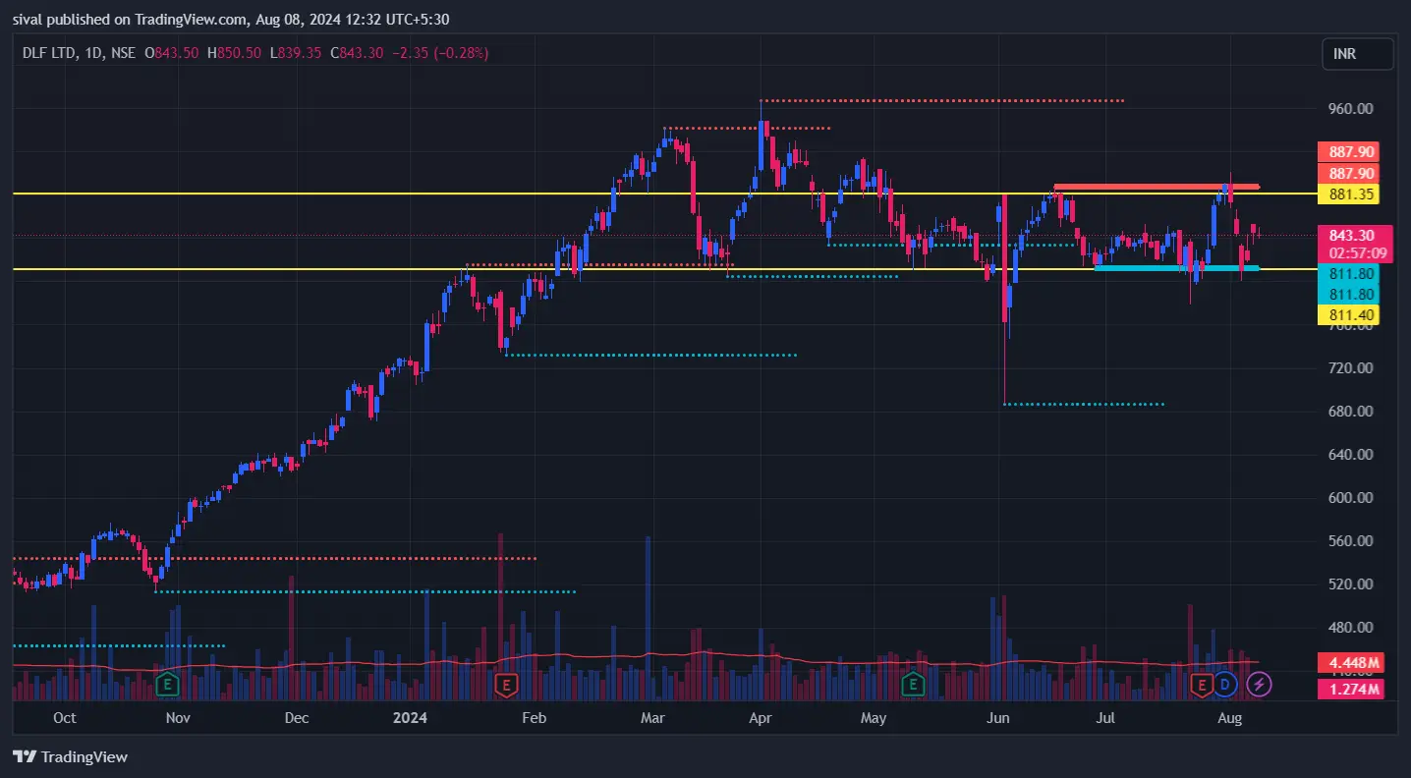
Task: Click the H850.50 high value
Action: click(x=234, y=53)
